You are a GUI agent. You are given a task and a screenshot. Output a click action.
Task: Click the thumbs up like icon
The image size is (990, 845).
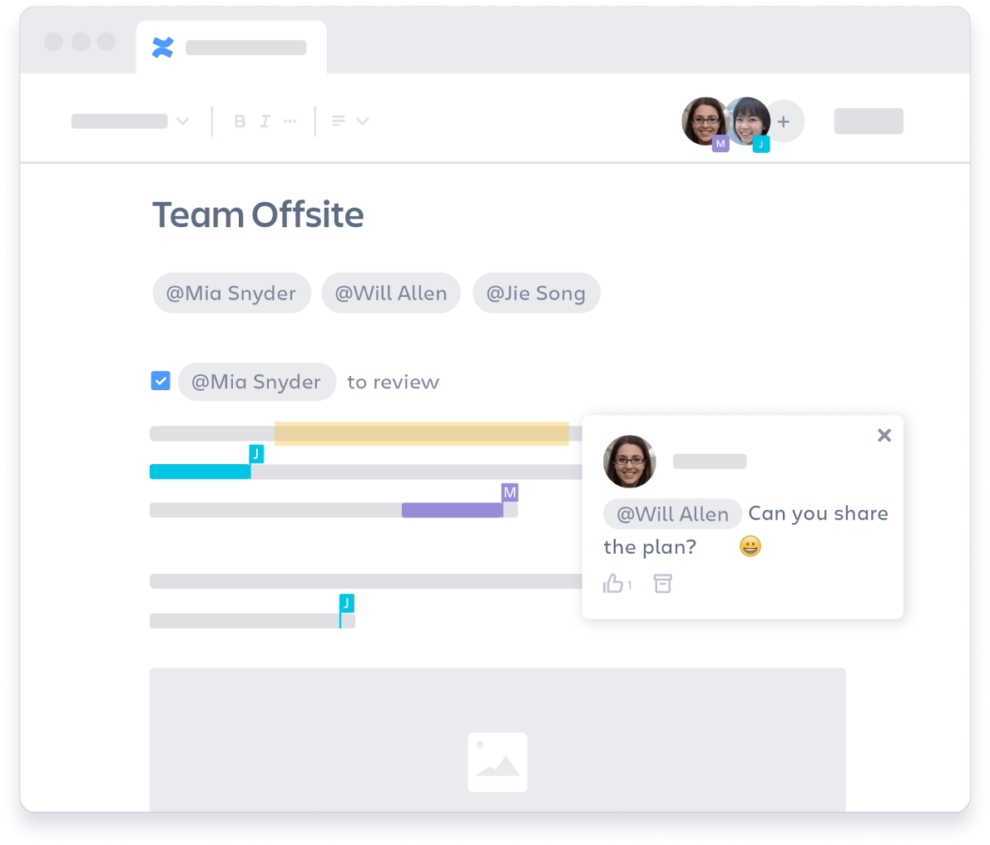(614, 584)
